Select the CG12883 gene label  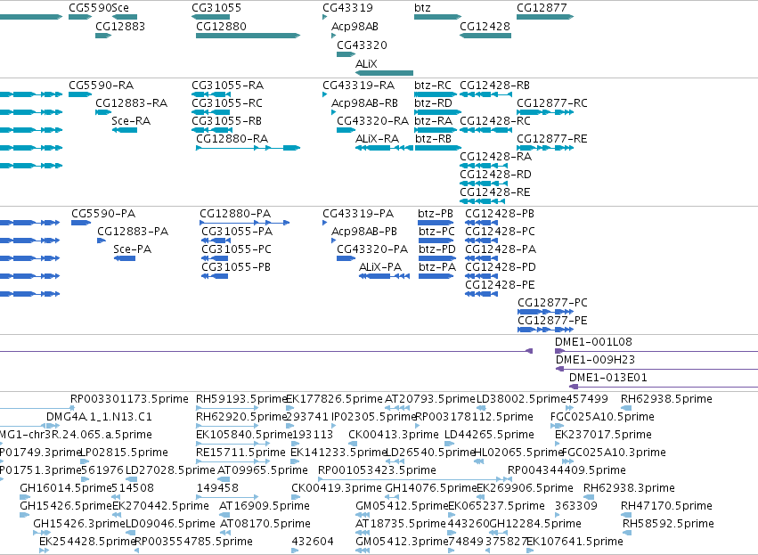click(120, 26)
